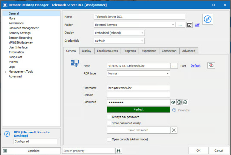
Task: Check Store password locally option
Action: [109, 123]
